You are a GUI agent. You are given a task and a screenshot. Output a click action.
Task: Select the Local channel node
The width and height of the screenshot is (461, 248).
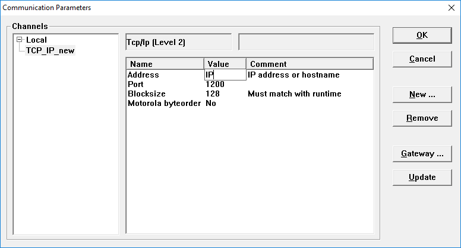36,40
